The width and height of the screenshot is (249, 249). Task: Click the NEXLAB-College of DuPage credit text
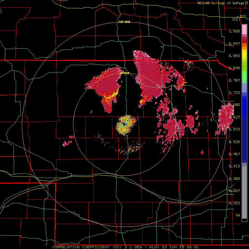[221, 3]
